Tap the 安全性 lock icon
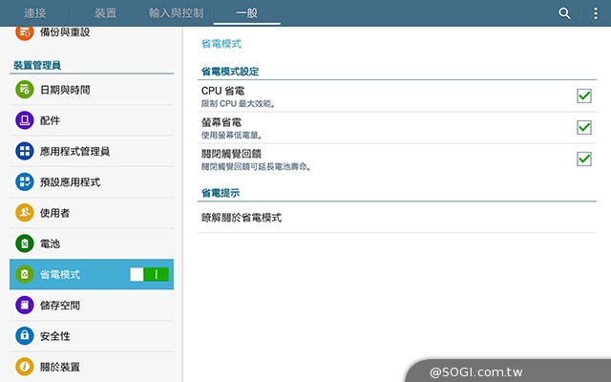Viewport: 611px width, 382px height. [x=24, y=336]
